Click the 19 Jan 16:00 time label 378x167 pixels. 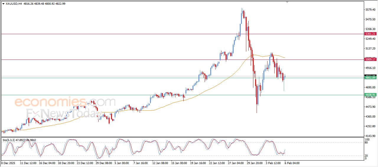click(x=198, y=163)
